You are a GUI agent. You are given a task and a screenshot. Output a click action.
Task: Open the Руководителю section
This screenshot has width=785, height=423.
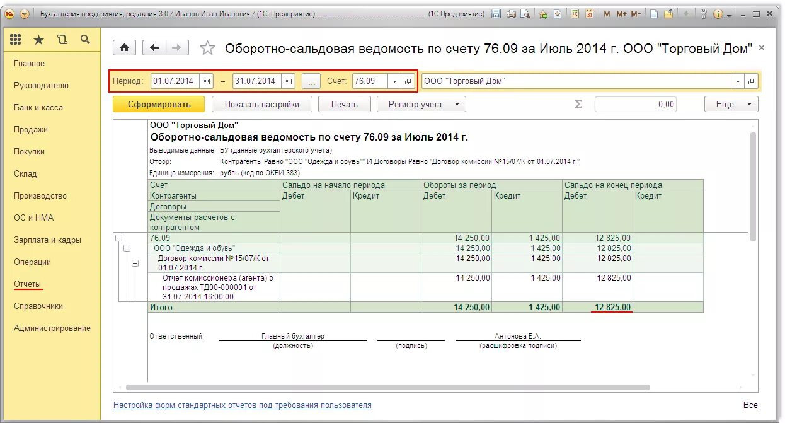tap(41, 85)
